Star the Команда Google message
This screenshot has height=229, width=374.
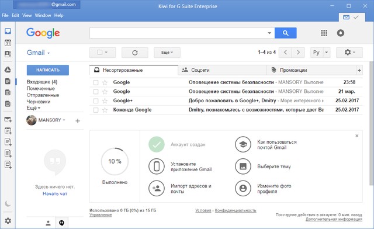[x=105, y=110]
